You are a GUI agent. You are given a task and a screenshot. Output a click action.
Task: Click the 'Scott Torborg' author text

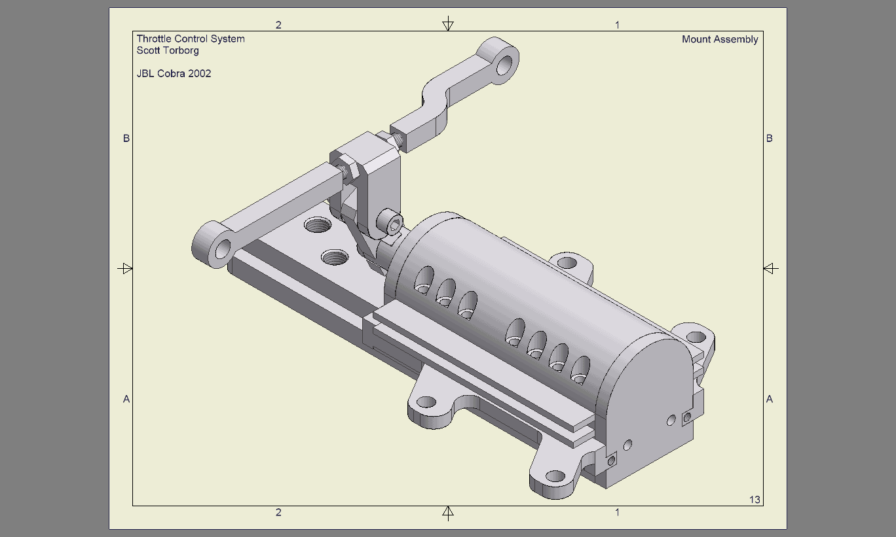pyautogui.click(x=168, y=50)
